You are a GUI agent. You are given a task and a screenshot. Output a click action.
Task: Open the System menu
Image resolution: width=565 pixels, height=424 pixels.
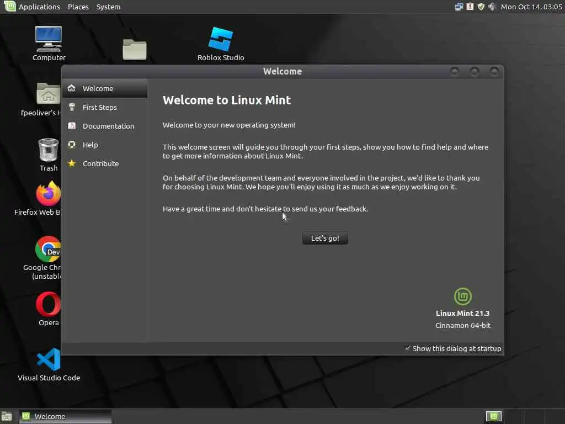tap(109, 7)
